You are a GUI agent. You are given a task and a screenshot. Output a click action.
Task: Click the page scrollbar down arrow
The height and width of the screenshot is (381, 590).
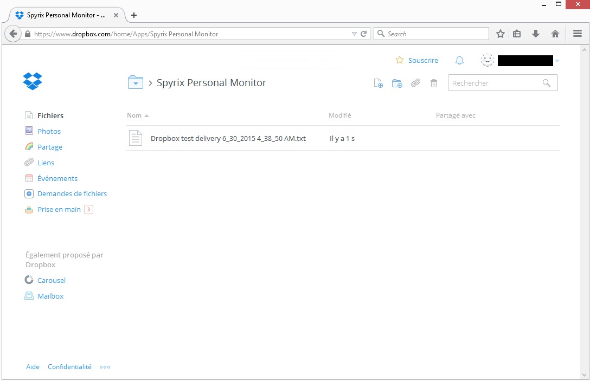(x=585, y=375)
